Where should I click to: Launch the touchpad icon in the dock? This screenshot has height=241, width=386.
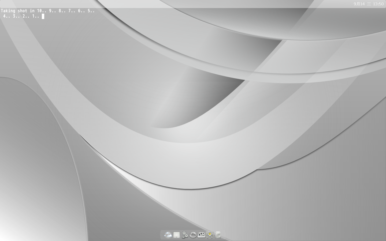pos(176,235)
